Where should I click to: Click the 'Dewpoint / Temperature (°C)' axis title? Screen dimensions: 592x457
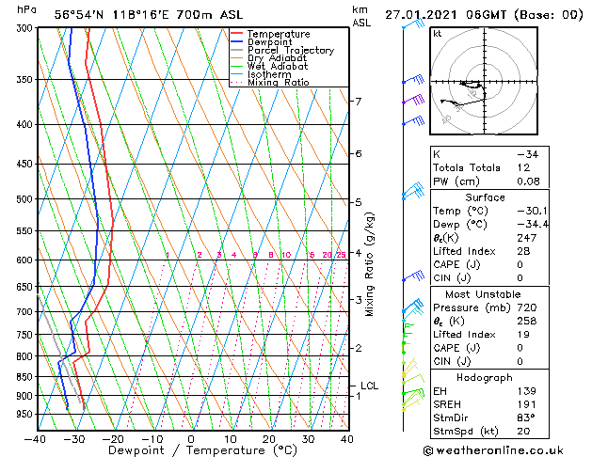click(202, 450)
